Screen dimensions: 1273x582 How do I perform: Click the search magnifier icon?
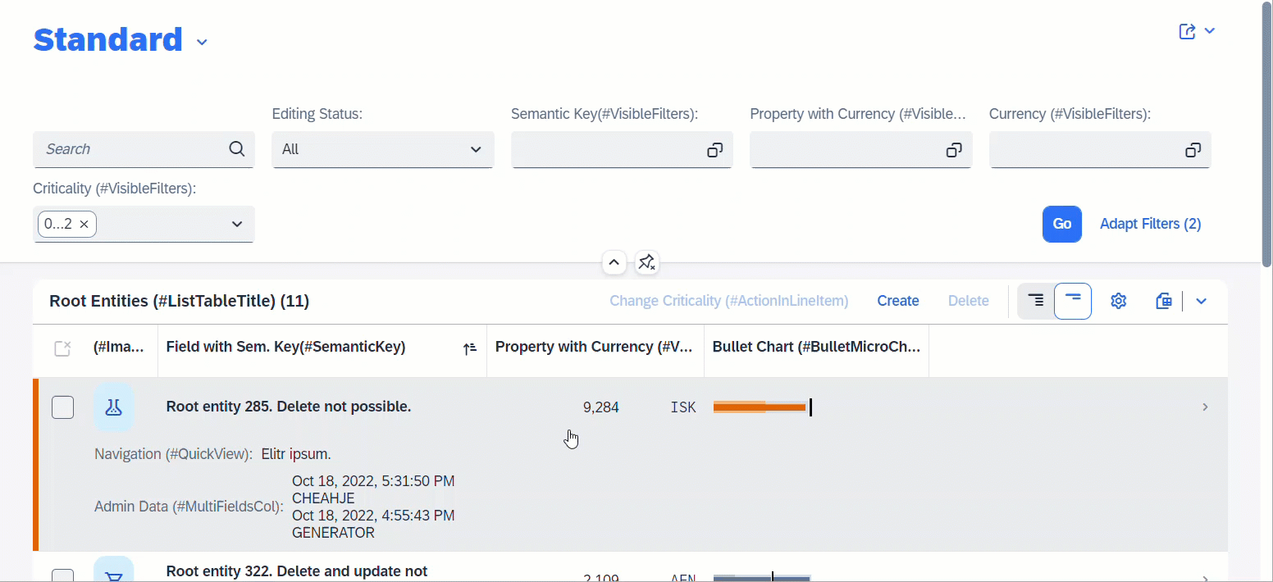click(236, 149)
